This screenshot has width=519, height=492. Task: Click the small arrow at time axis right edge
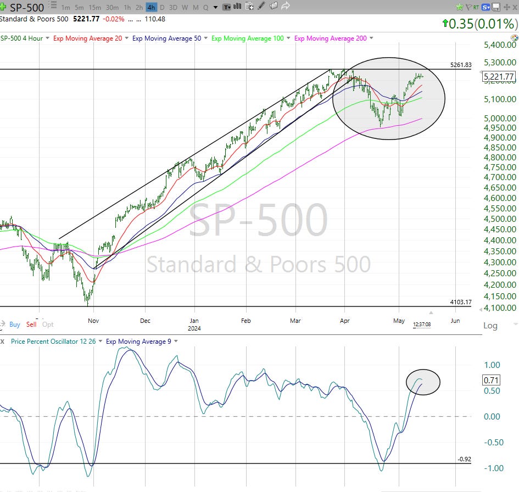pos(431,312)
